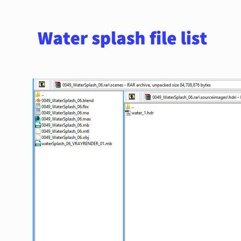
Task: Click the up-one-level button in hdri window
Action: tap(132, 97)
